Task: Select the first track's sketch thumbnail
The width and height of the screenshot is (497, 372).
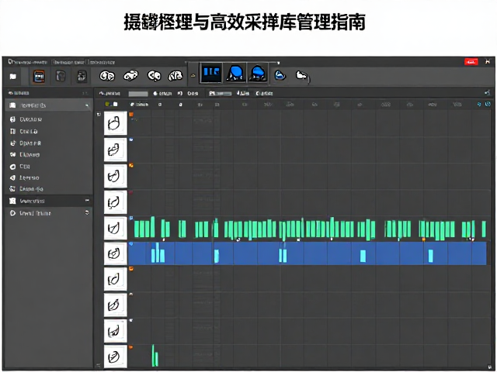Action: pyautogui.click(x=116, y=123)
